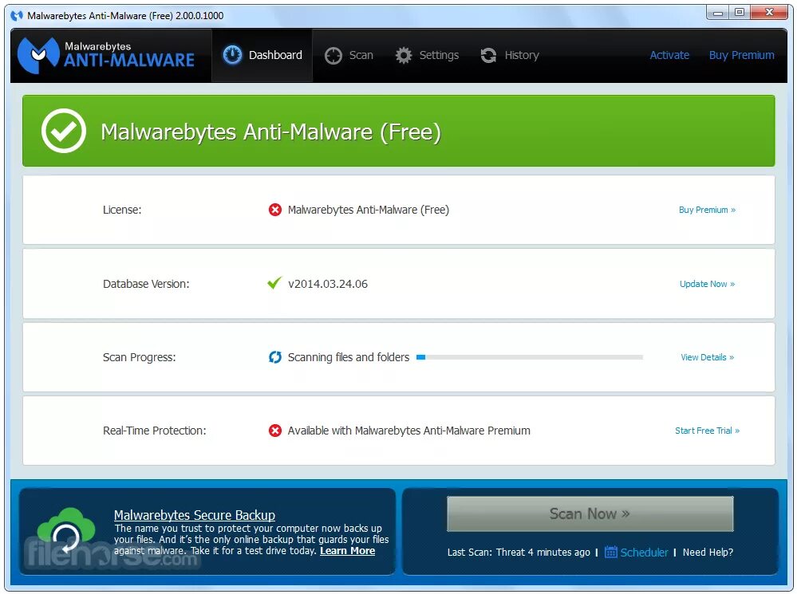797x594 pixels.
Task: Click Learn More about Secure Backup
Action: pos(347,551)
